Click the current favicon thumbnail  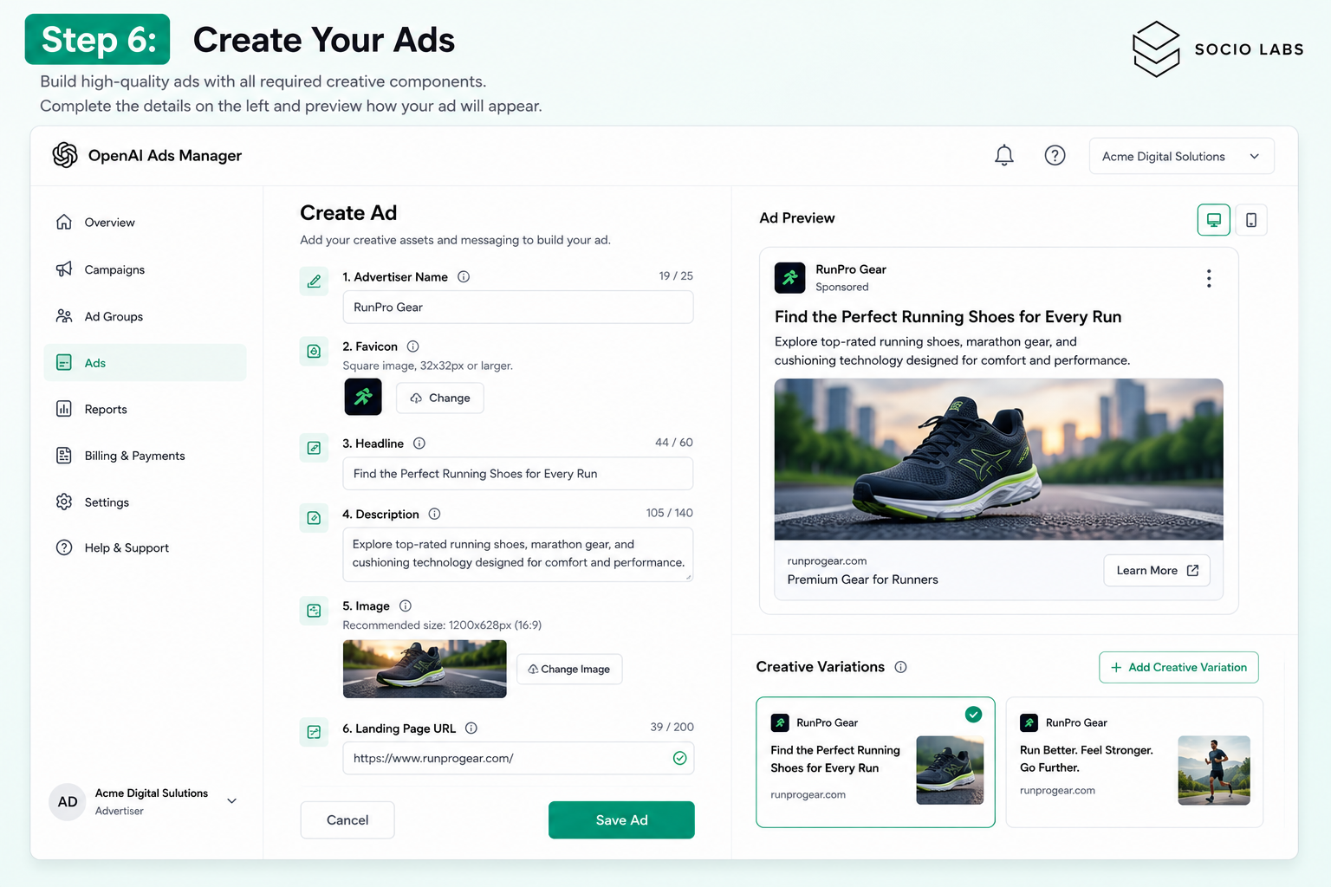click(x=363, y=397)
